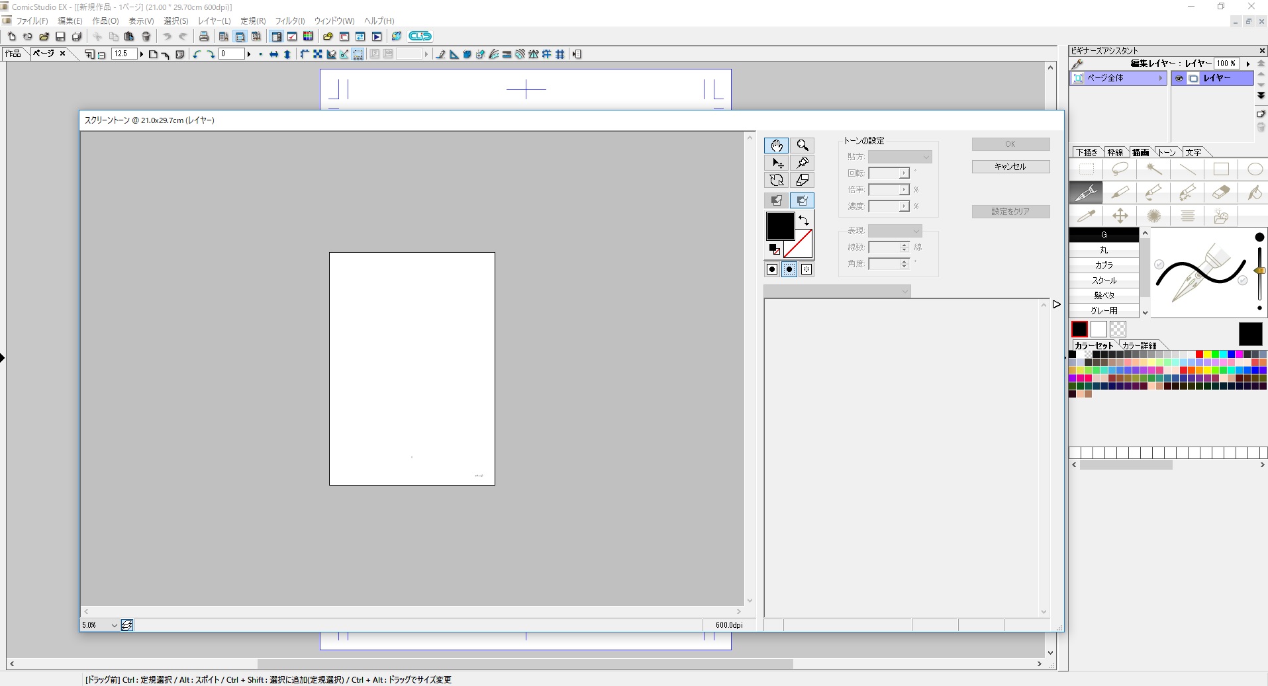Viewport: 1268px width, 686px height.
Task: Open the 5.0% zoom level dropdown
Action: pos(114,625)
